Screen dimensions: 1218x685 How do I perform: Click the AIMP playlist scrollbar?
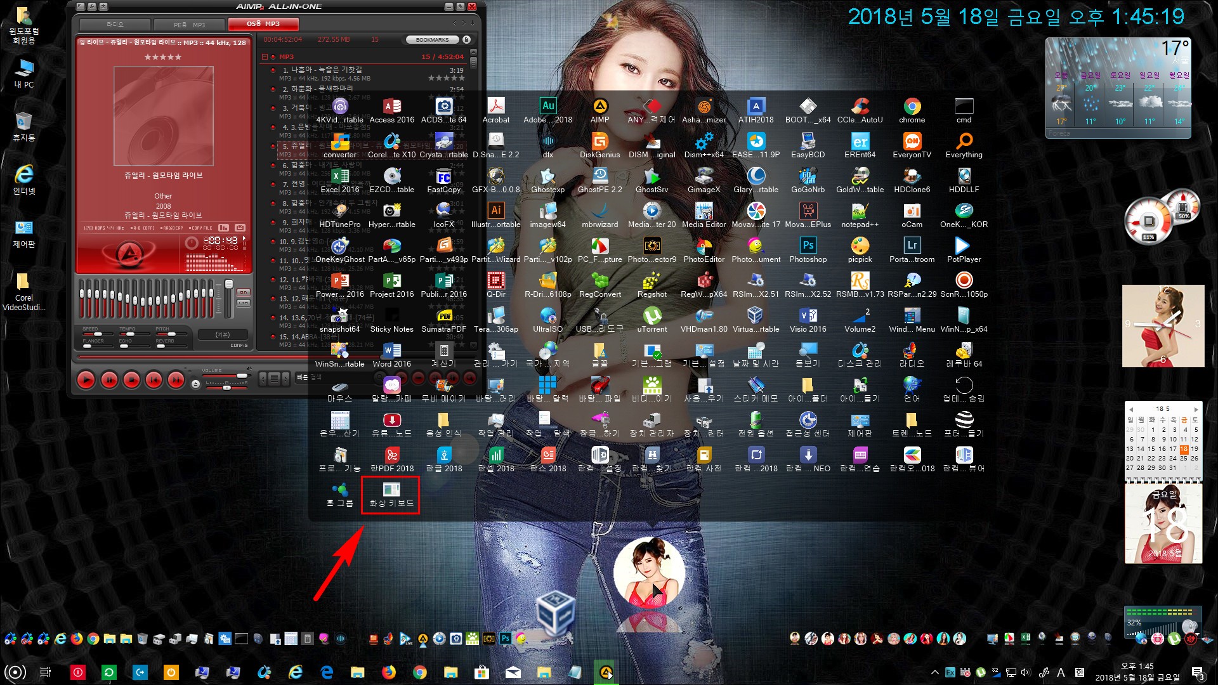click(x=474, y=200)
